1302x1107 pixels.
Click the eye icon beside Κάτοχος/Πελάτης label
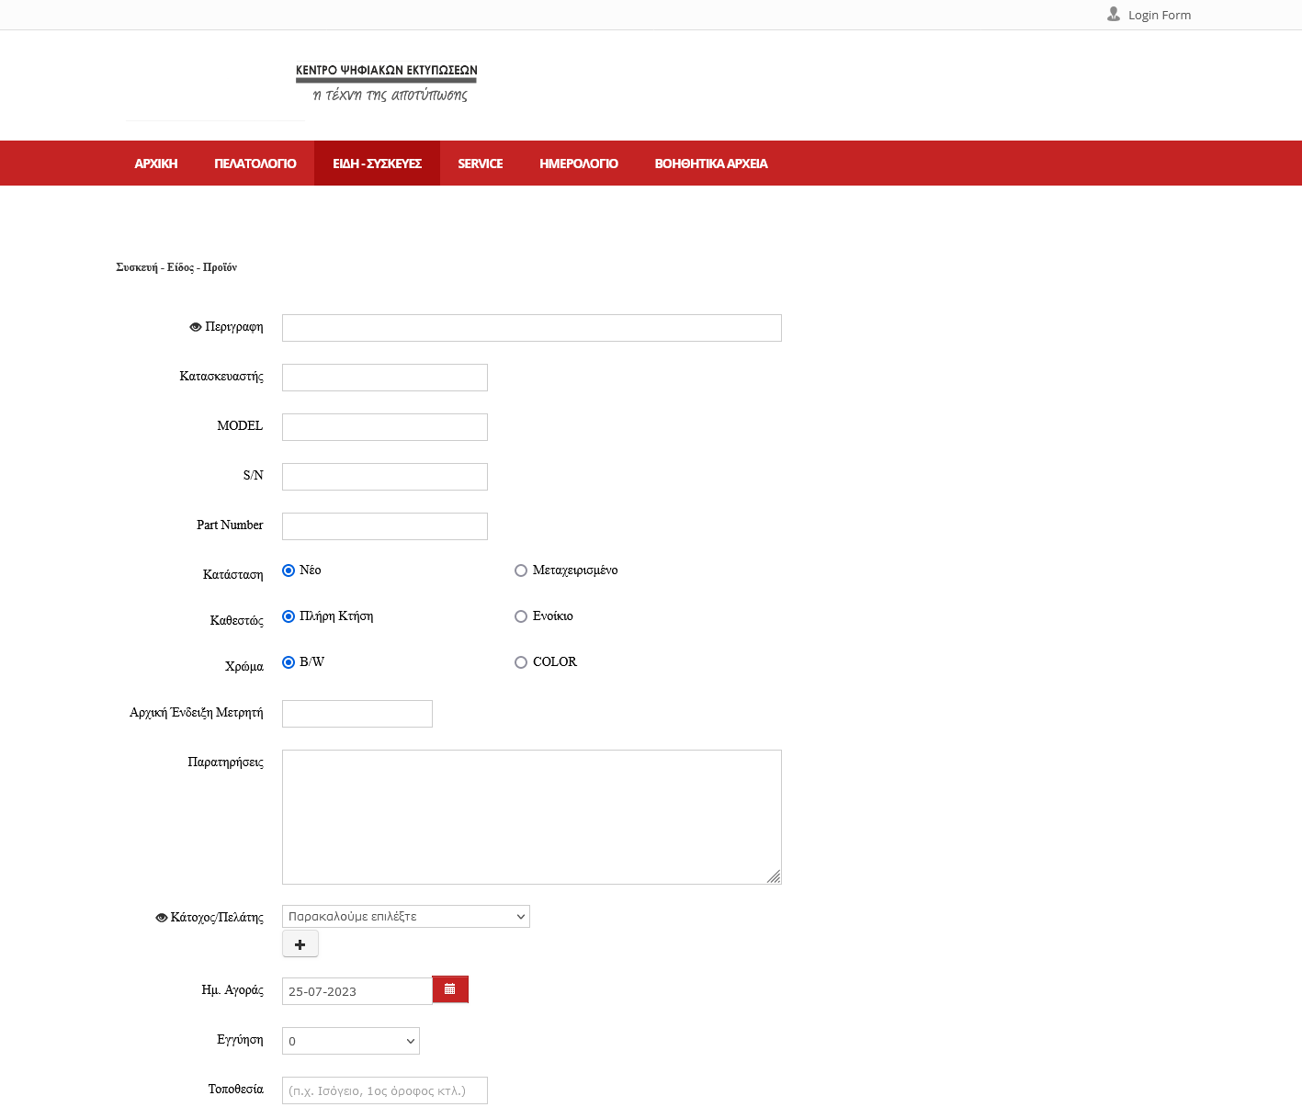(x=162, y=918)
